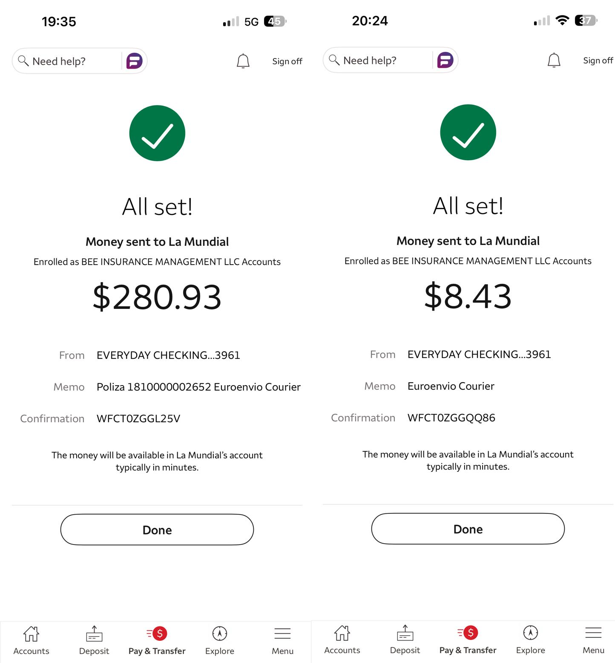Select Pay & Transfer on the $280.93 screen
615x663 pixels.
pos(157,640)
